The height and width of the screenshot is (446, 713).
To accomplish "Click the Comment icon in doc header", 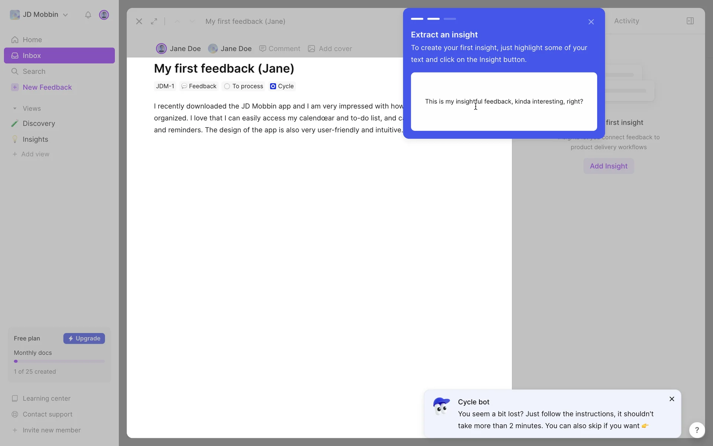I will [x=263, y=49].
